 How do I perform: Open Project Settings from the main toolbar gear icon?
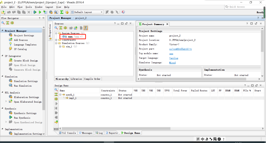coord(51,12)
